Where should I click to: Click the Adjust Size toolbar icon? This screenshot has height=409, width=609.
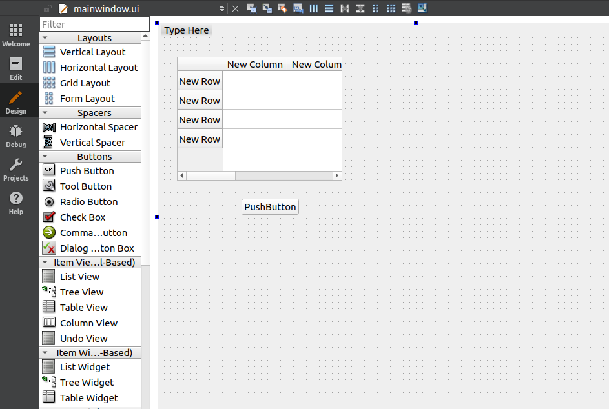423,8
